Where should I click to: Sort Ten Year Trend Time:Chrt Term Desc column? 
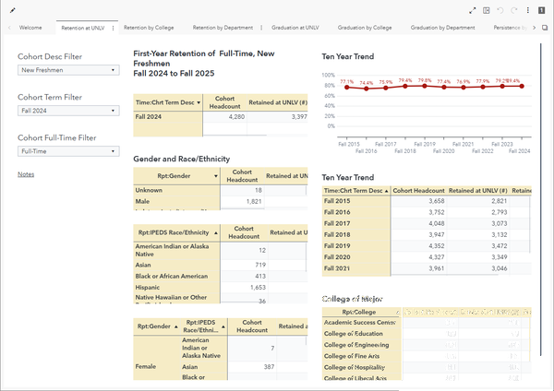356,191
